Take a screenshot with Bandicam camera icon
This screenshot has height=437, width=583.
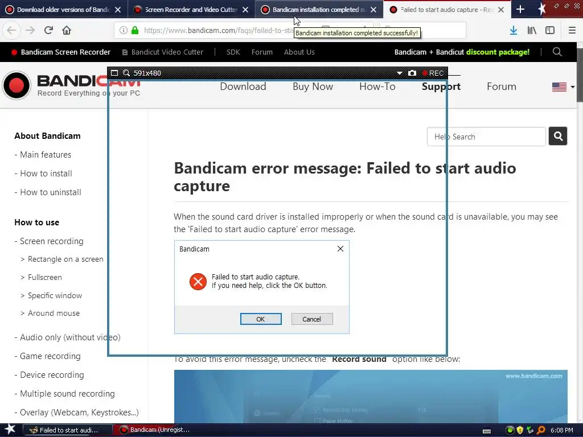412,73
